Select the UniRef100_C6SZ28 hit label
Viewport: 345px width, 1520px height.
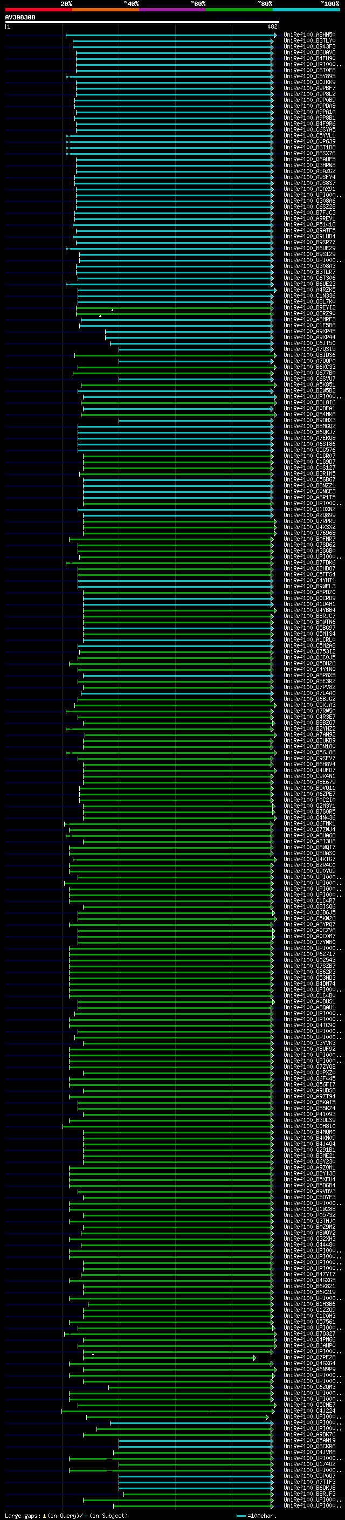click(x=309, y=207)
